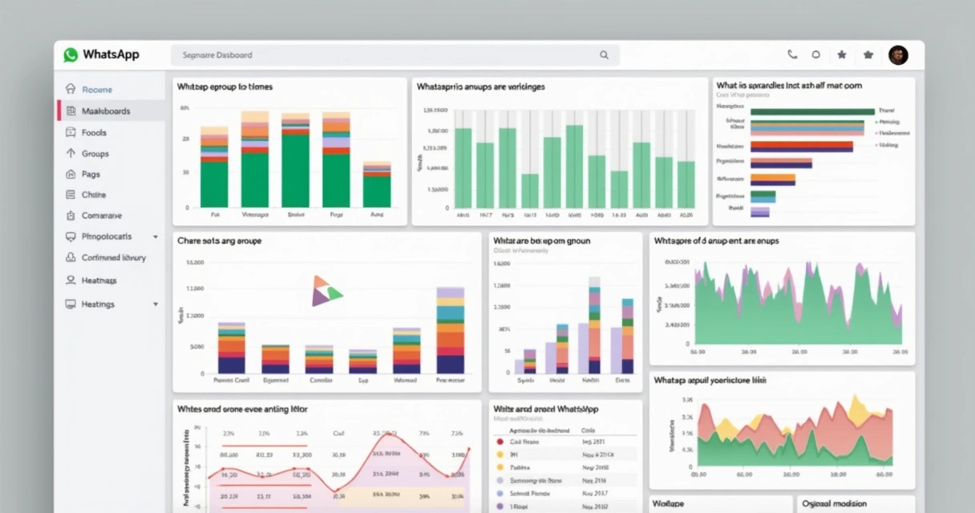Click the monitor icon beside Heatings
This screenshot has width=975, height=513.
click(x=71, y=305)
